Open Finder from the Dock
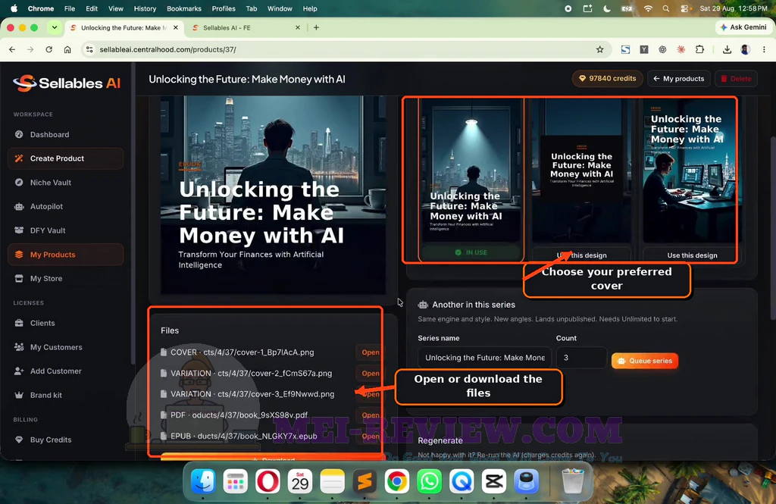 click(x=203, y=481)
